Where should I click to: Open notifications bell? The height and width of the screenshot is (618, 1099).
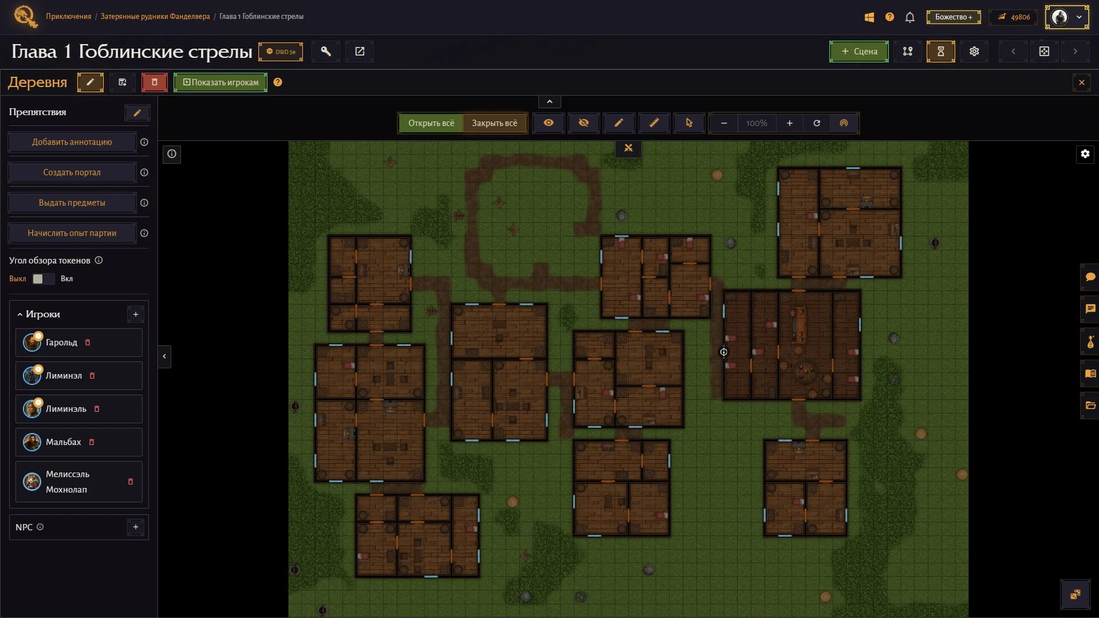pyautogui.click(x=909, y=17)
